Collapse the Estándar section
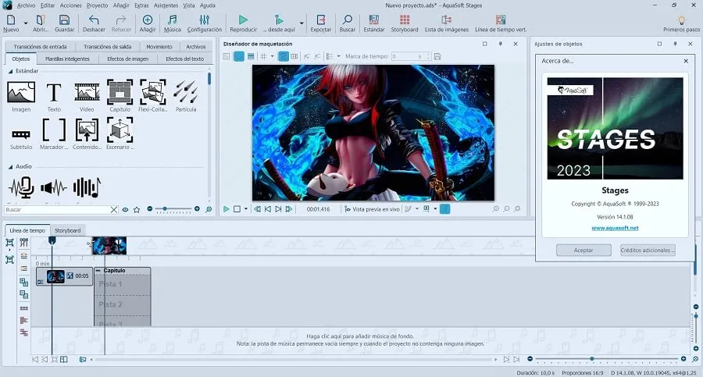Screen dimensions: 703x377 [10, 71]
